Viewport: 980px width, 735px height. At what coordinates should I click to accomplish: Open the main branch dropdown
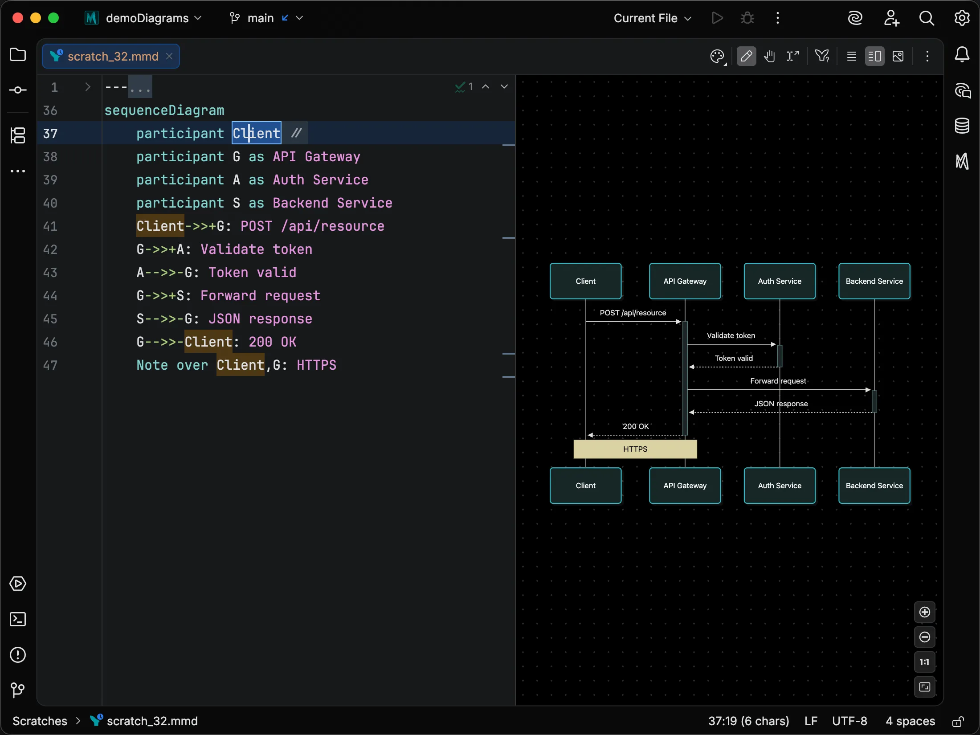pyautogui.click(x=266, y=18)
